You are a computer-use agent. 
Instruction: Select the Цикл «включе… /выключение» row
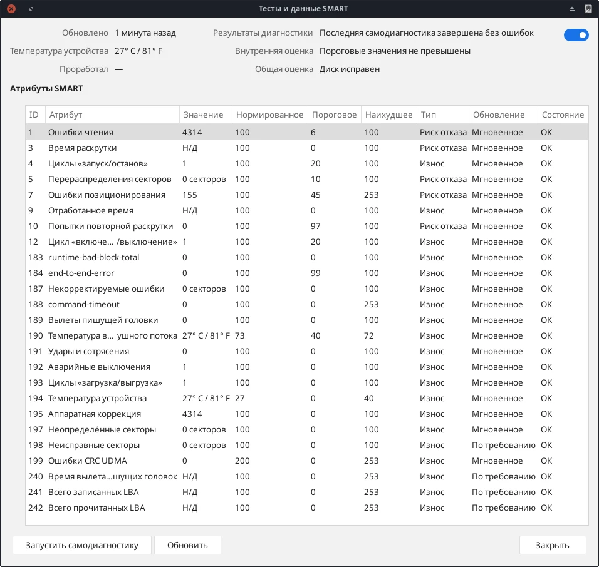(307, 242)
